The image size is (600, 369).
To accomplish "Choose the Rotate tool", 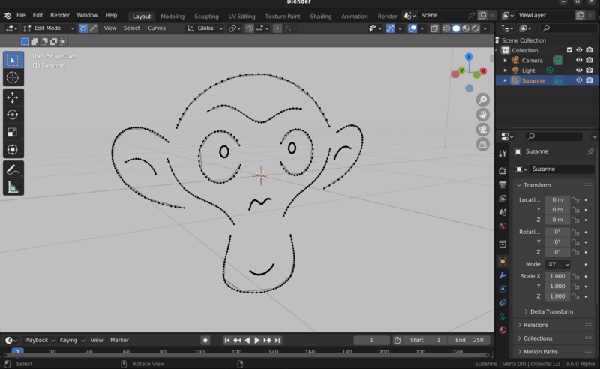I will 13,115.
